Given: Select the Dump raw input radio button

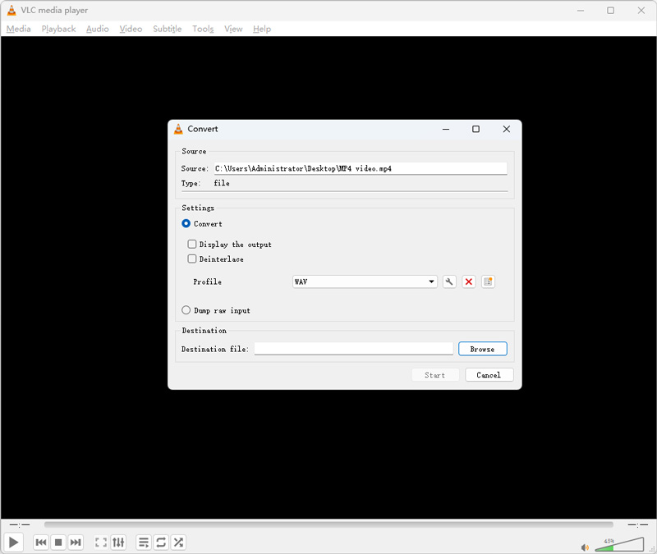Looking at the screenshot, I should point(186,310).
